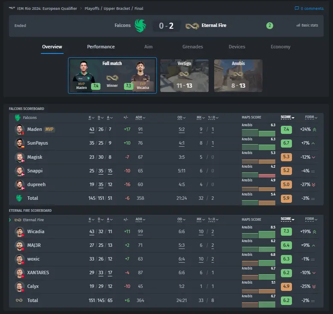Open the Performance tab
The height and width of the screenshot is (314, 333).
coord(100,47)
